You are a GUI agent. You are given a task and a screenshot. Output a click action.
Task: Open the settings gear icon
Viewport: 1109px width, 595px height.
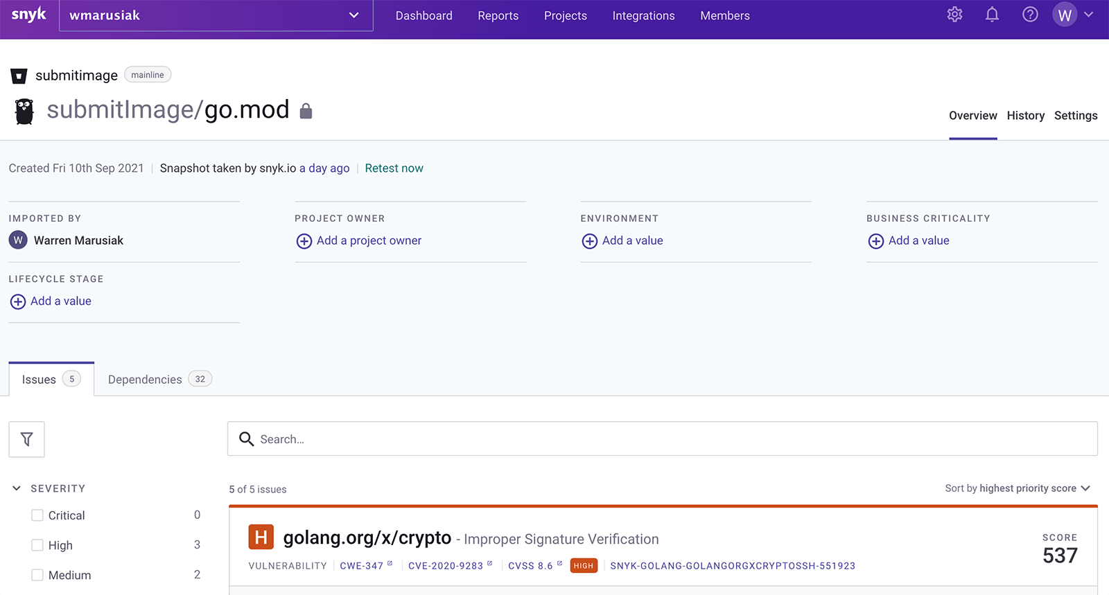954,15
